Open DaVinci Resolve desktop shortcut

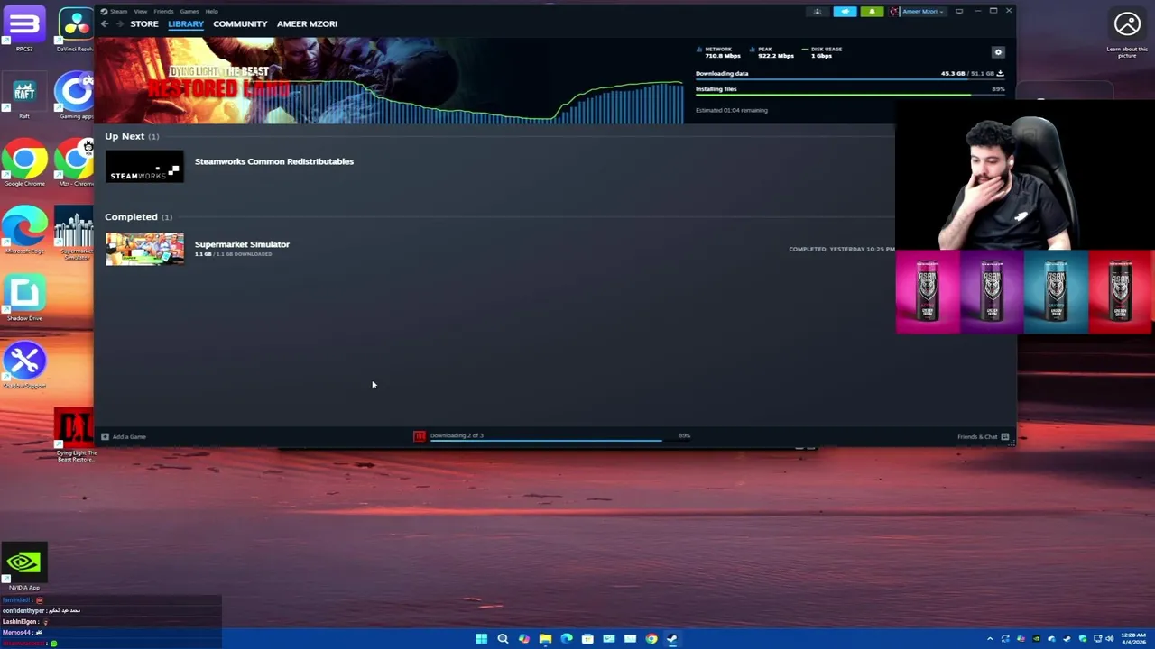coord(76,27)
